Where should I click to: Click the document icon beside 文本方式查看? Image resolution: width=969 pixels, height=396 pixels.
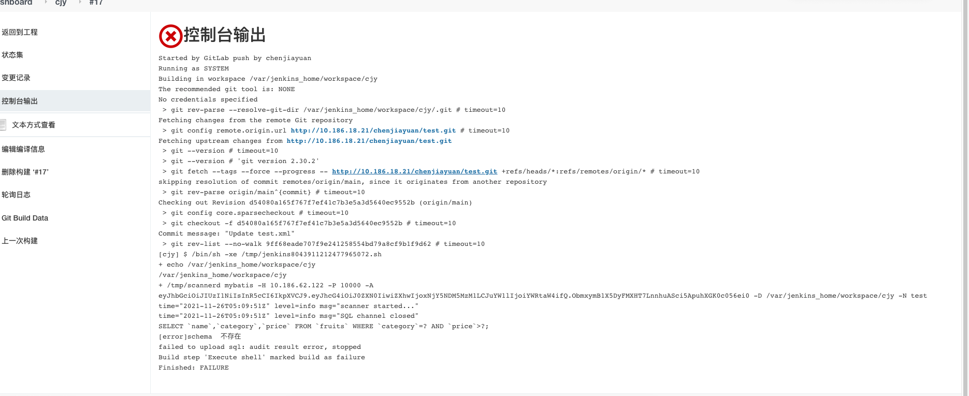tap(4, 124)
